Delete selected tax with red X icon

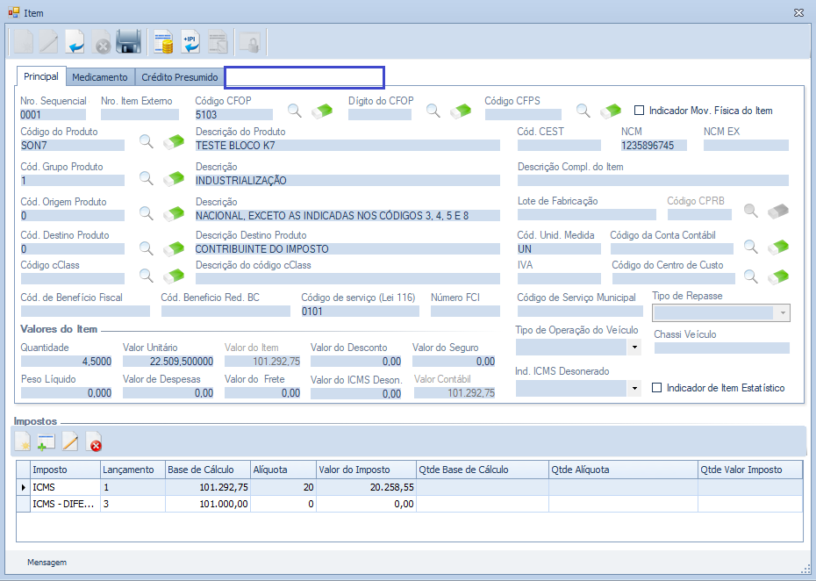(94, 442)
